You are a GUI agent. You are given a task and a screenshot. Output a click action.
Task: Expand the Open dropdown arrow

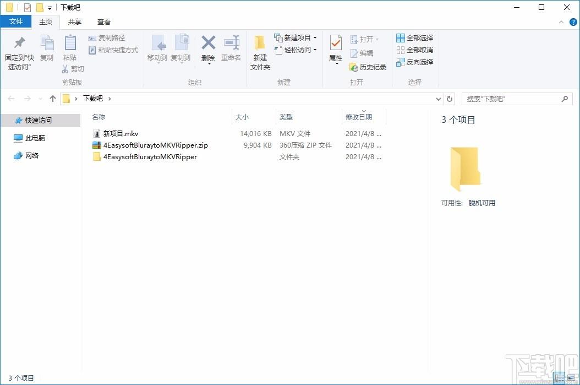377,39
